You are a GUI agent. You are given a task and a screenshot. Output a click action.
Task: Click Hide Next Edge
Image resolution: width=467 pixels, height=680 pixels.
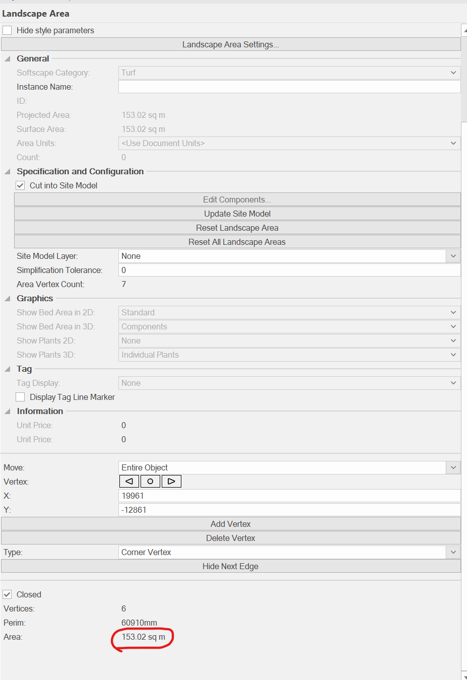[230, 566]
